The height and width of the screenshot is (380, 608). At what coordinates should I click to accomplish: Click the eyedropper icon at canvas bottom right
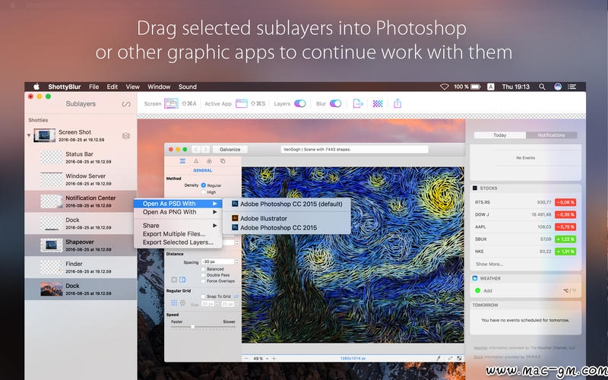point(439,359)
